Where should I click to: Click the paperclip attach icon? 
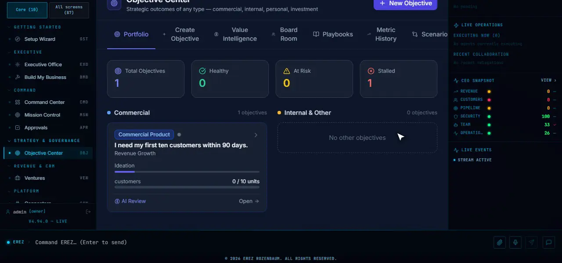point(500,242)
